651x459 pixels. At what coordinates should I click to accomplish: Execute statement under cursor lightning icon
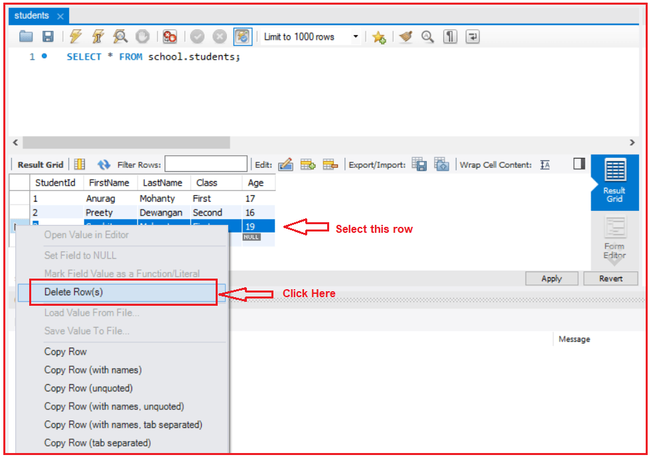pyautogui.click(x=98, y=36)
